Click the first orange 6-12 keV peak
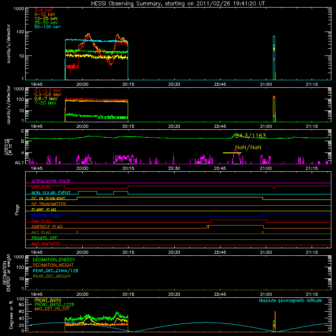The image size is (336, 336). tap(88, 34)
